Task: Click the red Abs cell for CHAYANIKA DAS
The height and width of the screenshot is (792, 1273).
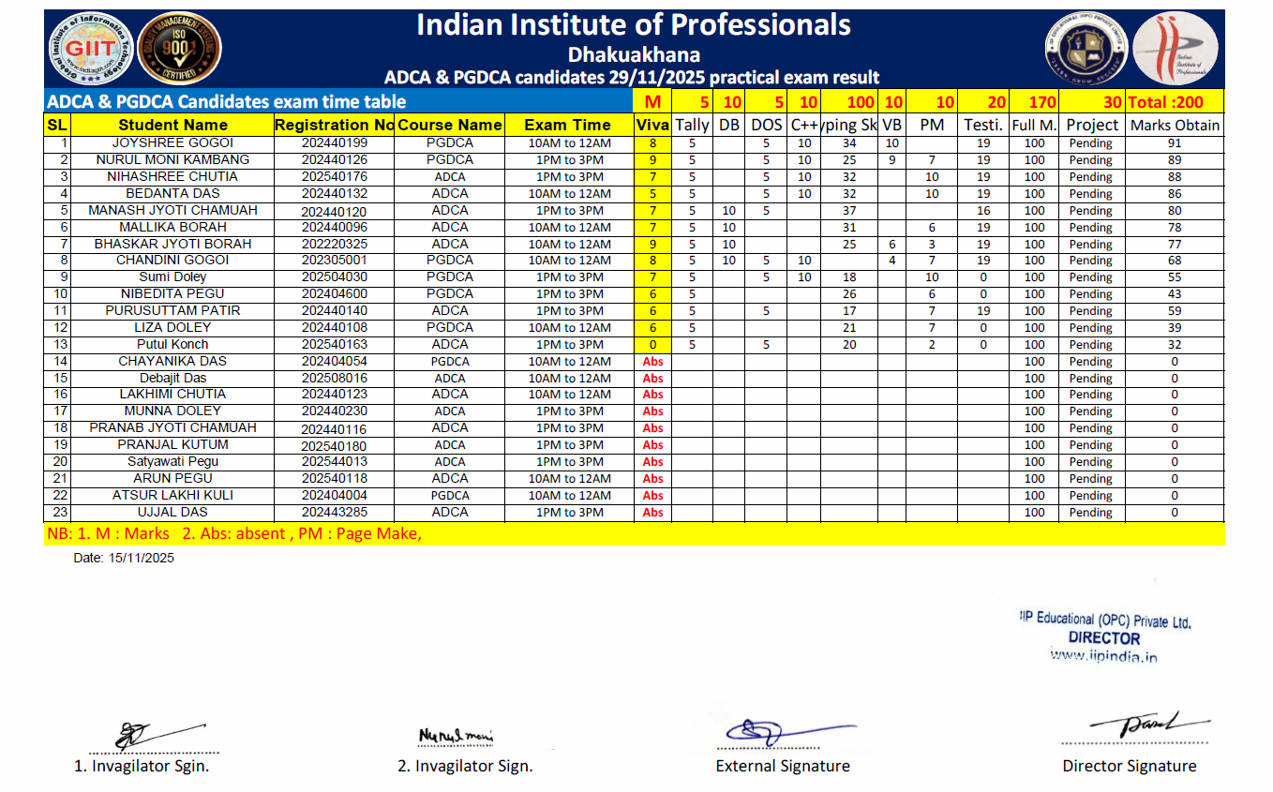Action: pos(652,362)
